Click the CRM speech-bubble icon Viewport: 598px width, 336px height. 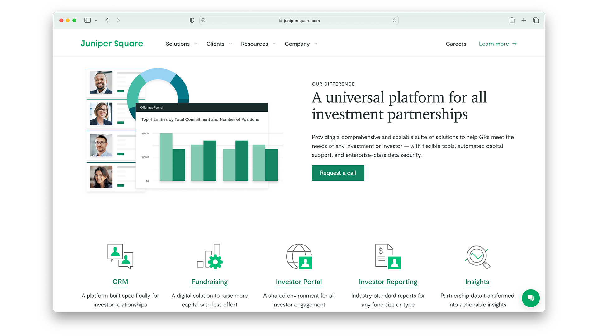[120, 256]
